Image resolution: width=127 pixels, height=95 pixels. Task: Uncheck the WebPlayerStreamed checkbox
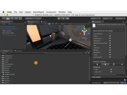[110, 43]
